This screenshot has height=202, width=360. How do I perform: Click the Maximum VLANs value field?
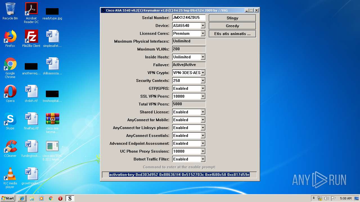[189, 49]
